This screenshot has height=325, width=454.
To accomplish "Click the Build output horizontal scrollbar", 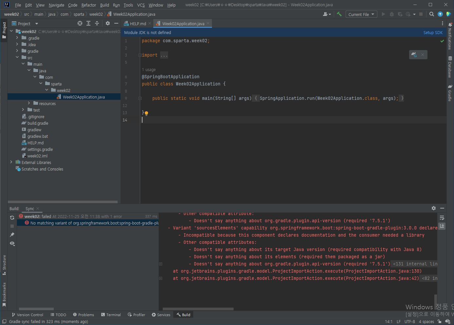I will pos(198,309).
